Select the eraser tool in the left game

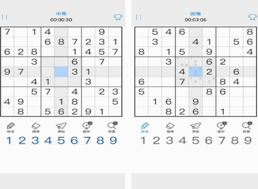[36, 128]
